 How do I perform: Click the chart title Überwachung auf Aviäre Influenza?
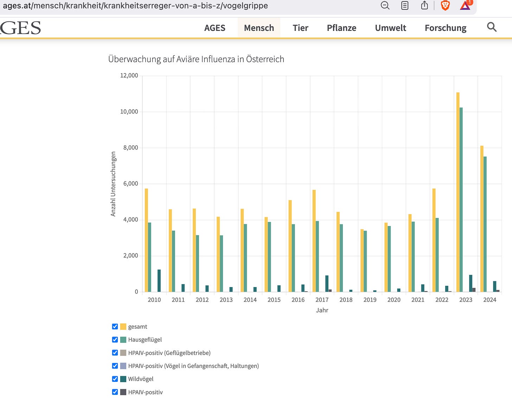pyautogui.click(x=196, y=59)
